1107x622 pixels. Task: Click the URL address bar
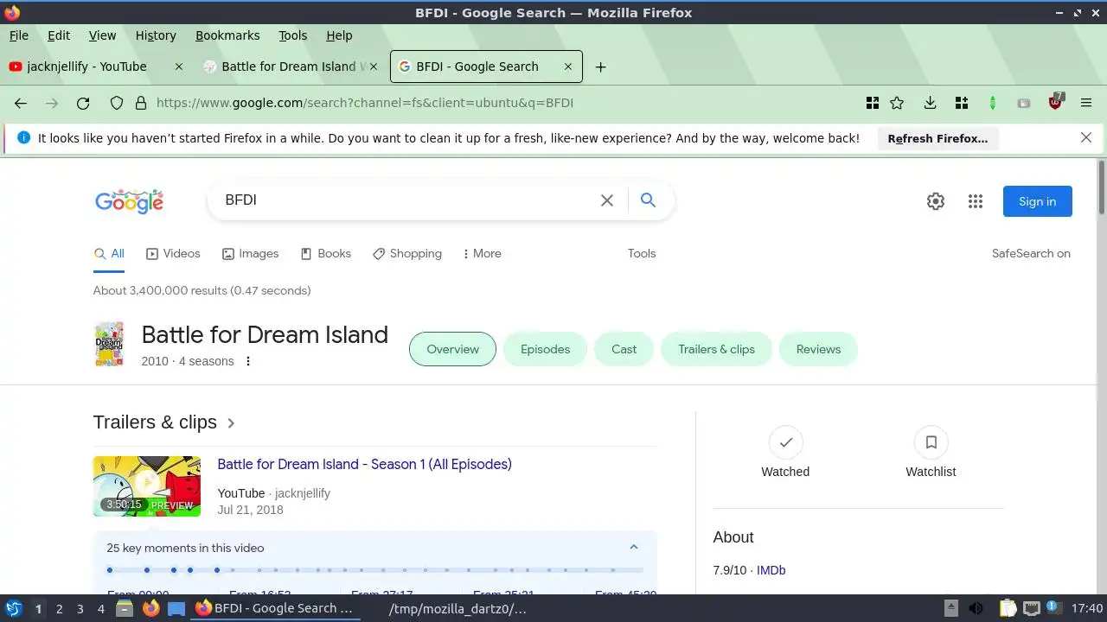502,103
